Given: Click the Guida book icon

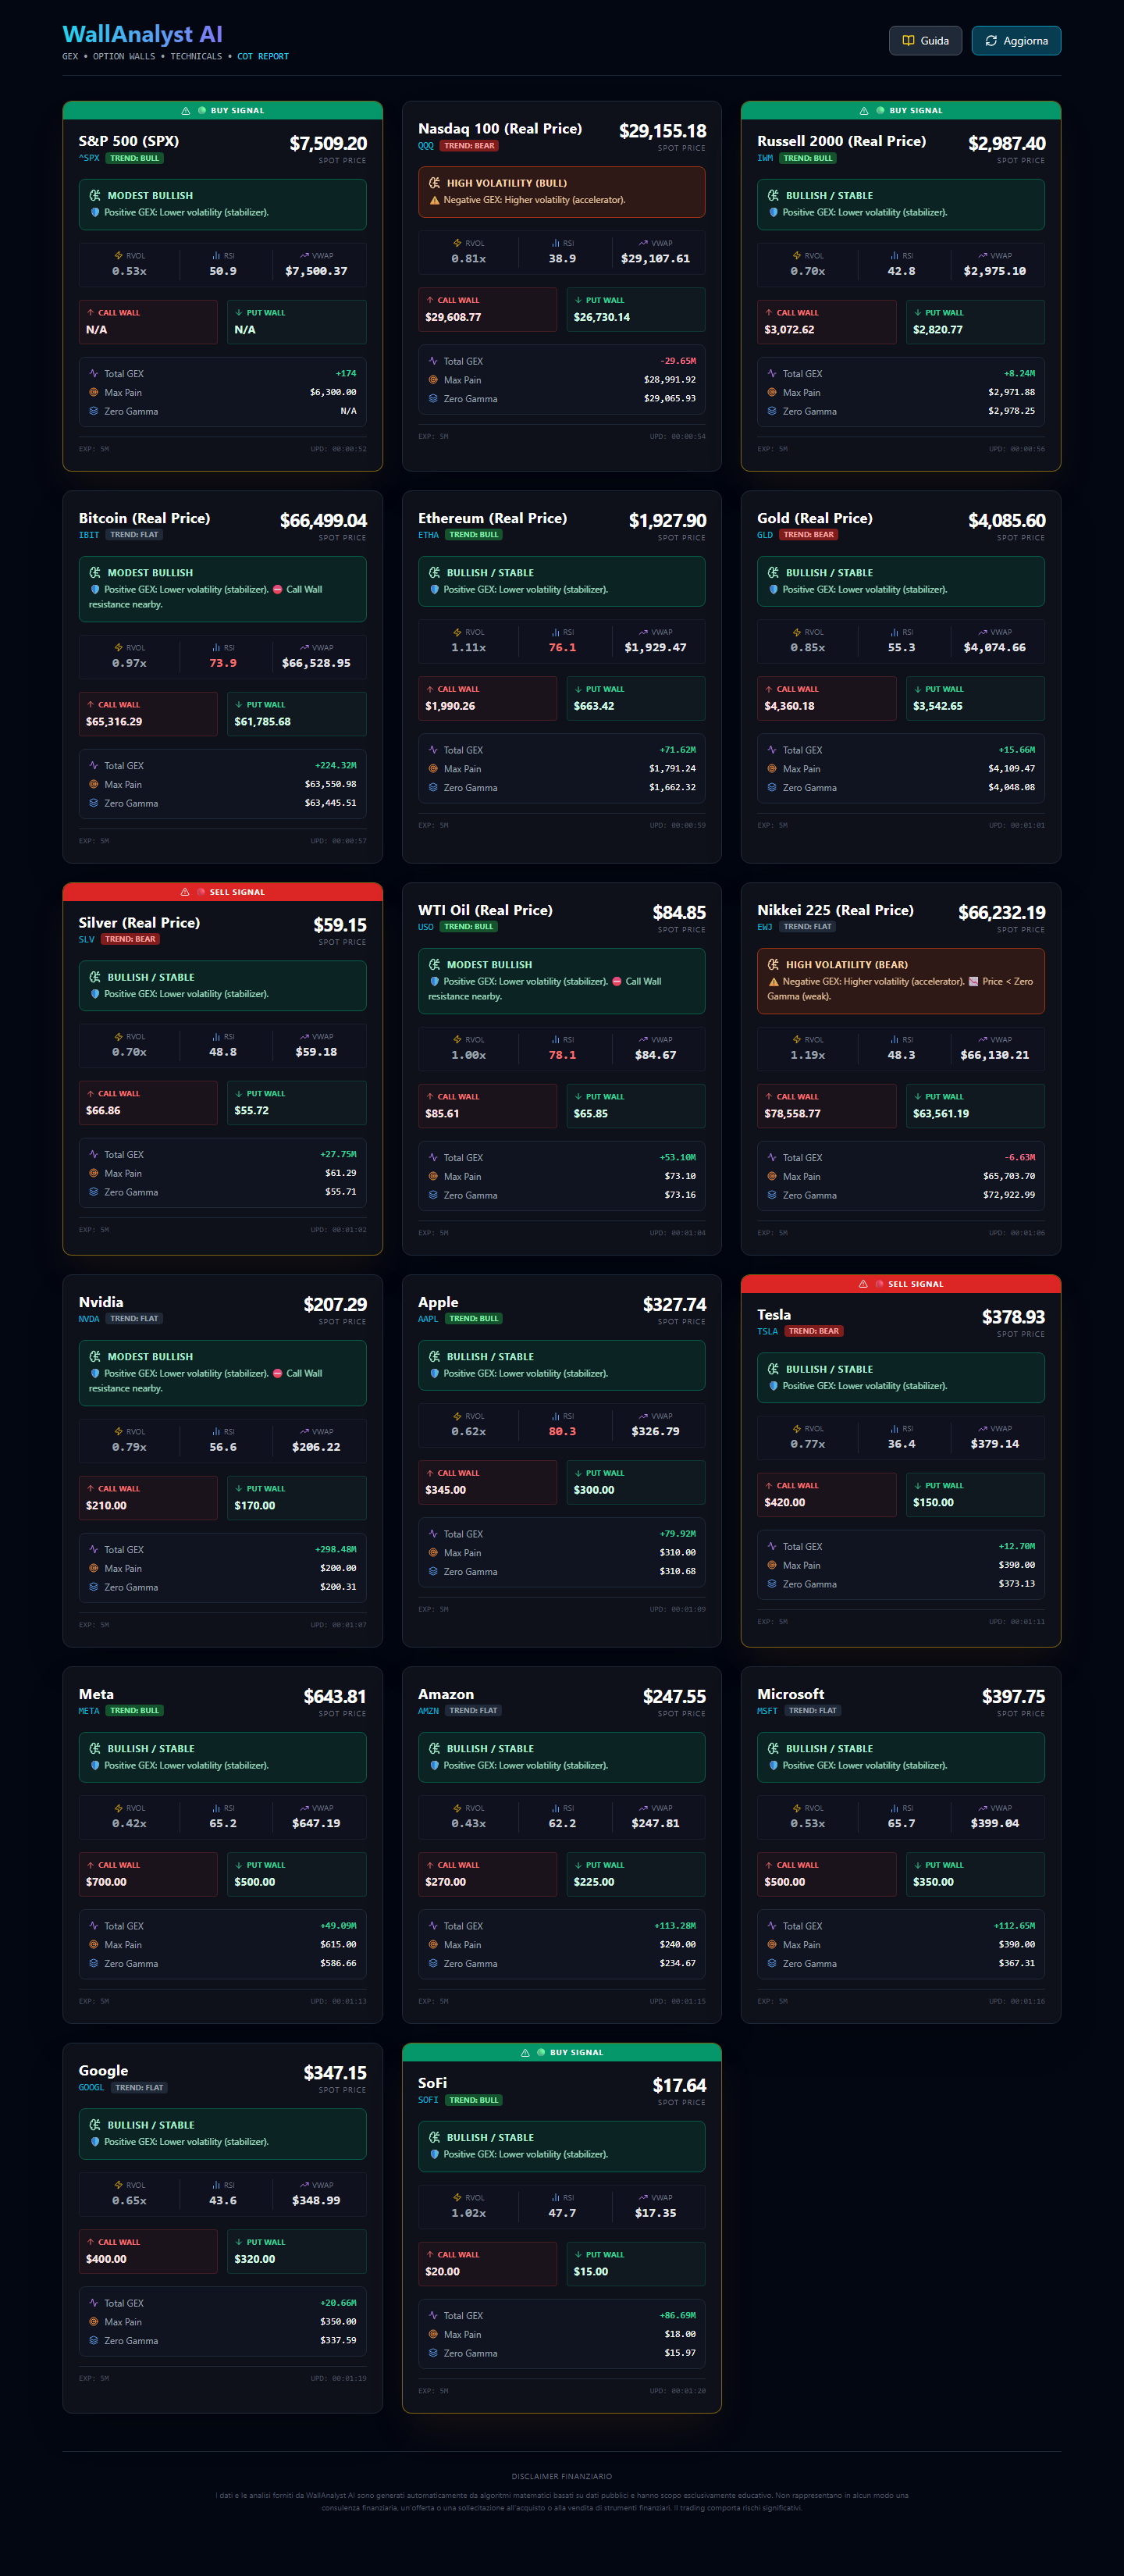Looking at the screenshot, I should [x=908, y=41].
